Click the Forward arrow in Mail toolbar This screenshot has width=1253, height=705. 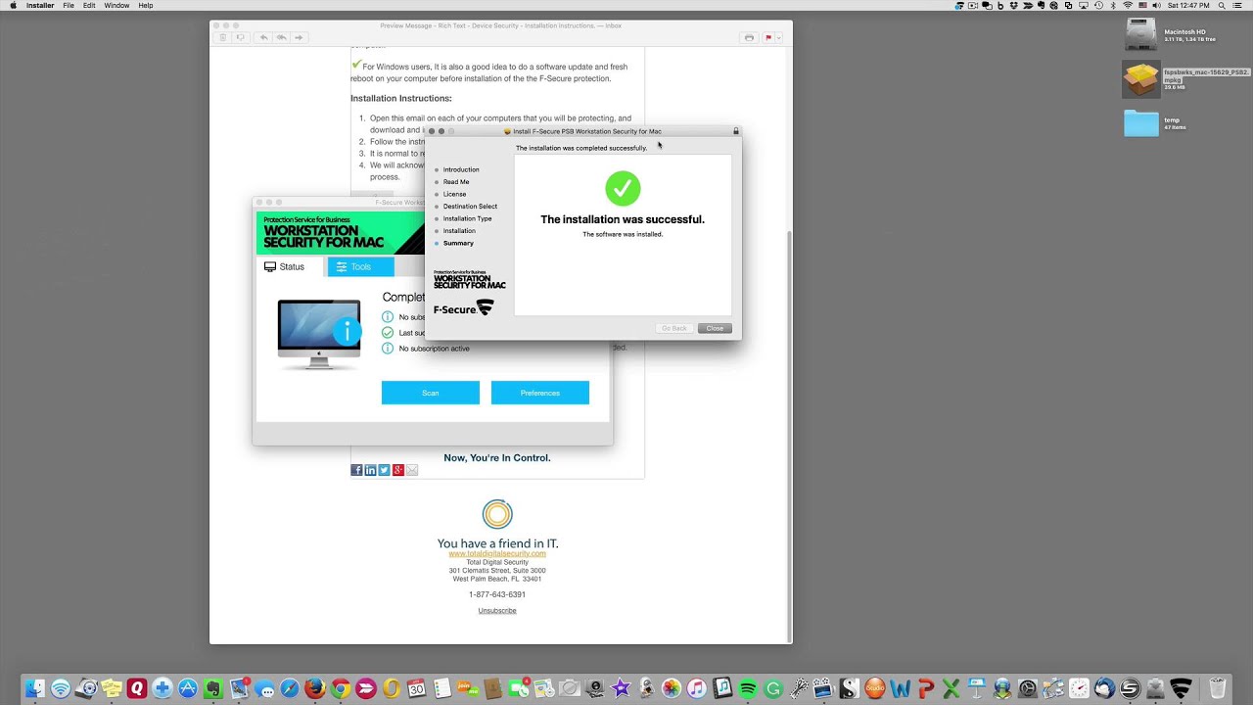point(299,37)
